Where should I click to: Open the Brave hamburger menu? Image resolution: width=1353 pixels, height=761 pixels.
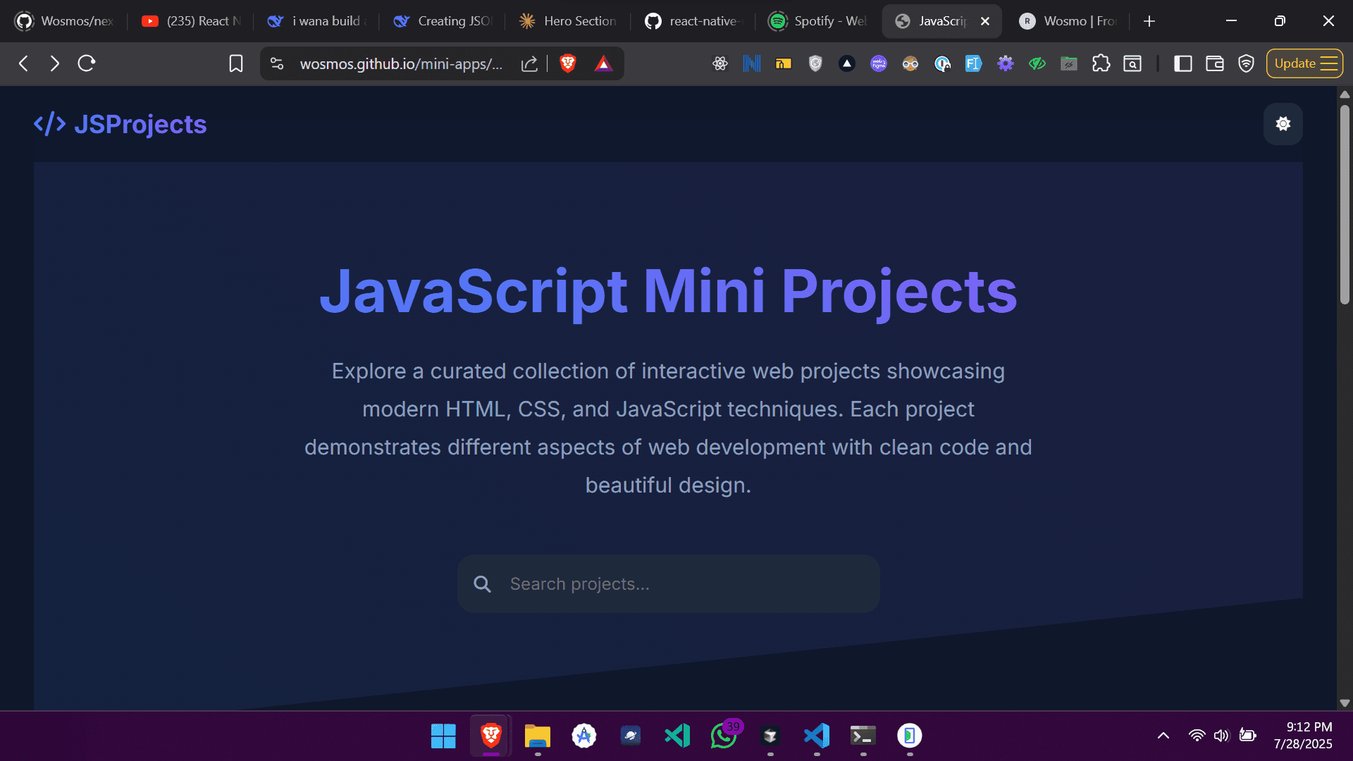[1328, 63]
